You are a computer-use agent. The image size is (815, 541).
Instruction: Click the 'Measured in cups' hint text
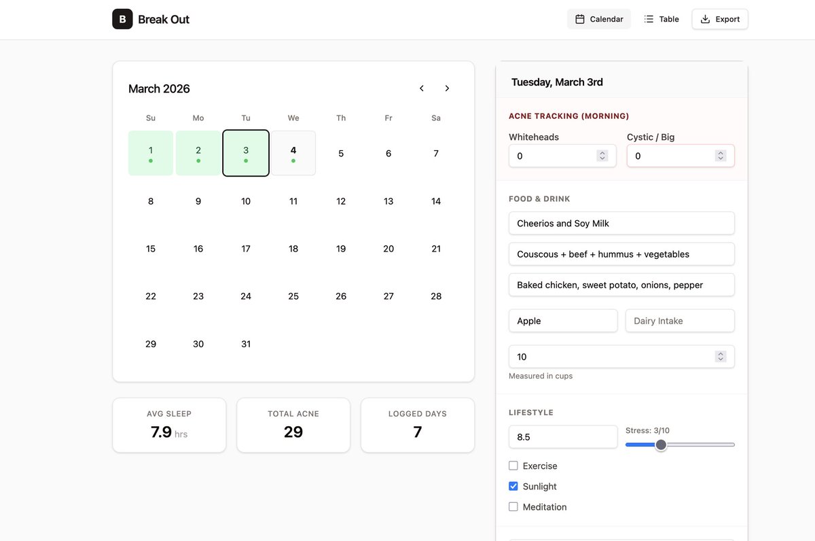pyautogui.click(x=541, y=376)
